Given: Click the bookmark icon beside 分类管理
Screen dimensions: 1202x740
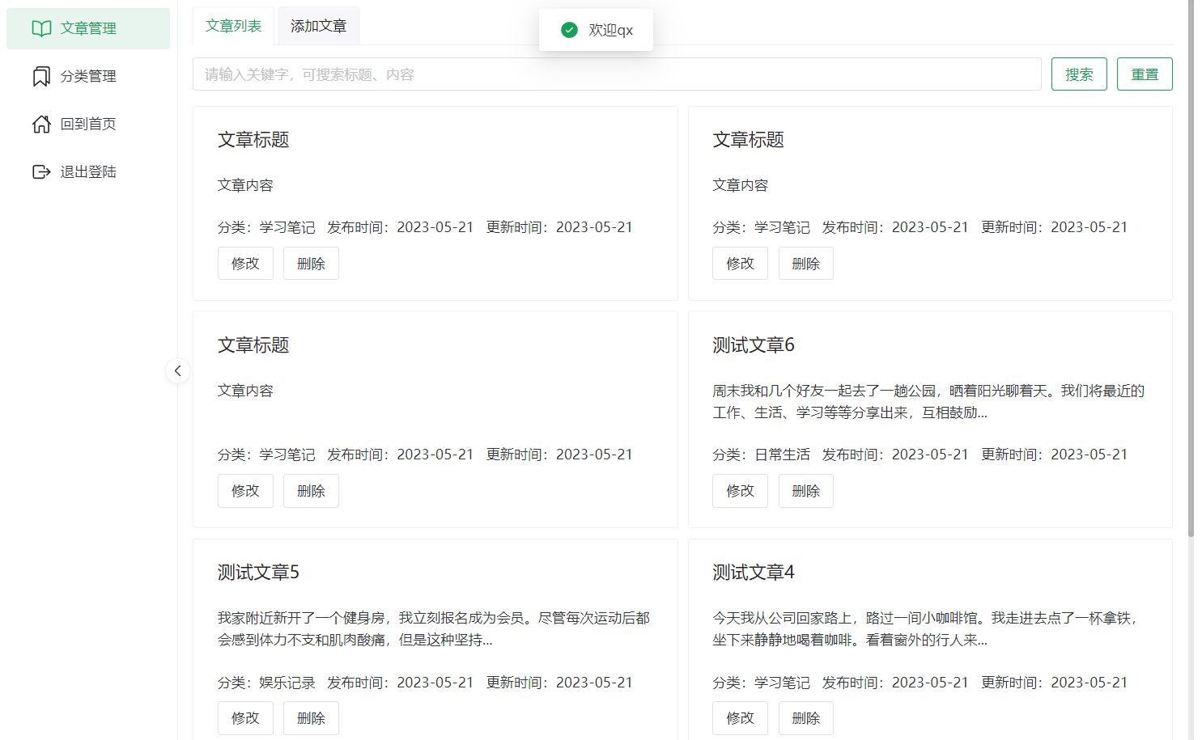Looking at the screenshot, I should tap(41, 75).
